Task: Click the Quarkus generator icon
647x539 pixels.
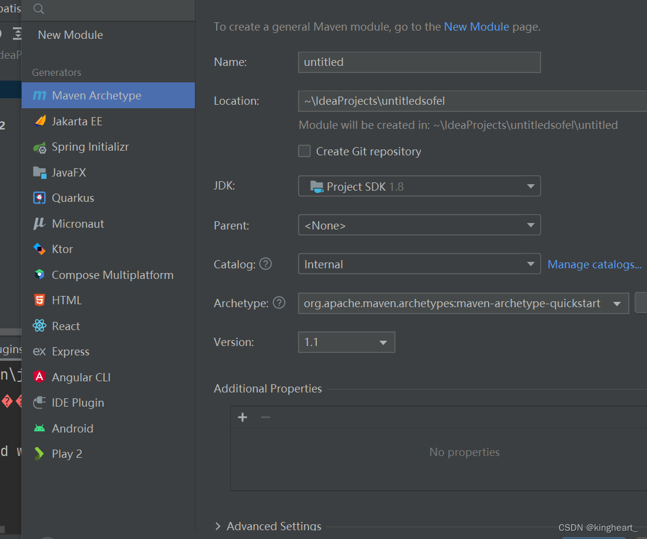Action: (x=39, y=198)
